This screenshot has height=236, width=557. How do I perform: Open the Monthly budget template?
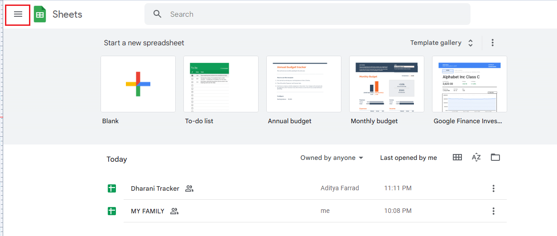pos(387,84)
